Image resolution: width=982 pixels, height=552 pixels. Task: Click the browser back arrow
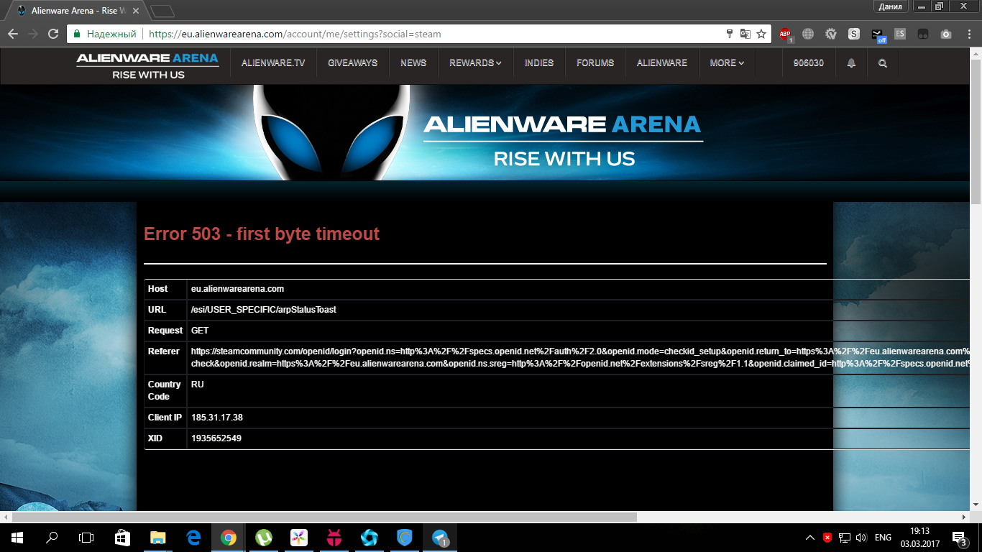pyautogui.click(x=12, y=34)
